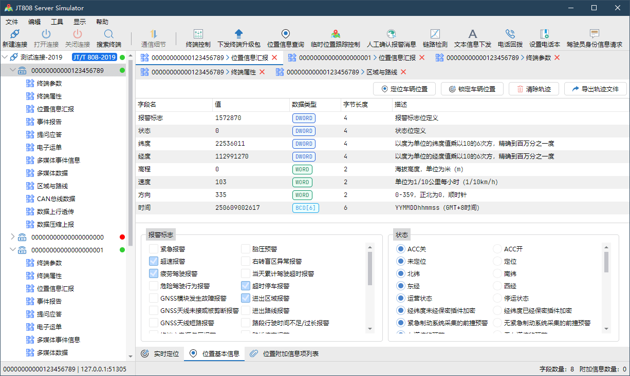Select the ACC开 radio button
The height and width of the screenshot is (376, 630).
point(497,249)
